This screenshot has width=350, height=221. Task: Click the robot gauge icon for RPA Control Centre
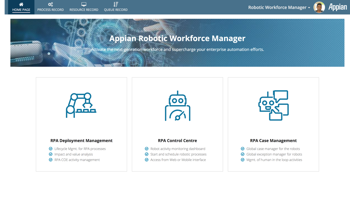point(177,105)
